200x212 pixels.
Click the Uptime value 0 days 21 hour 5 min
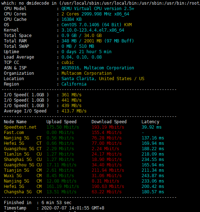tap(87, 52)
